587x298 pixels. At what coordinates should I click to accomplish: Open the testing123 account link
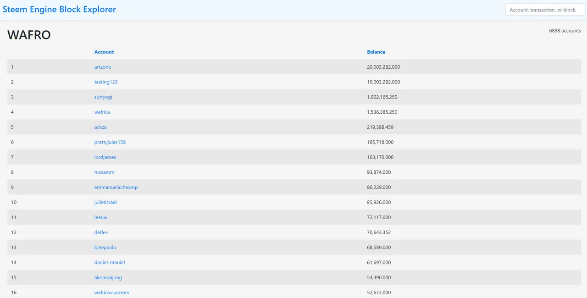[x=106, y=82]
